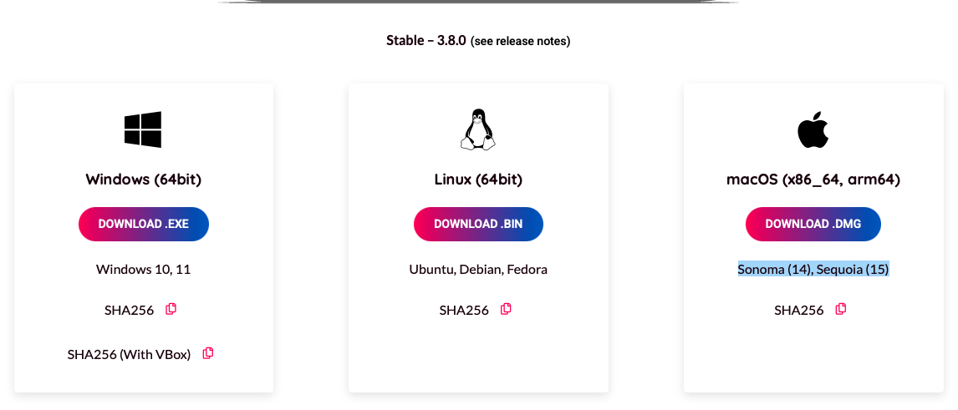This screenshot has height=410, width=958.
Task: Click the SHA256 label under Linux
Action: 464,310
